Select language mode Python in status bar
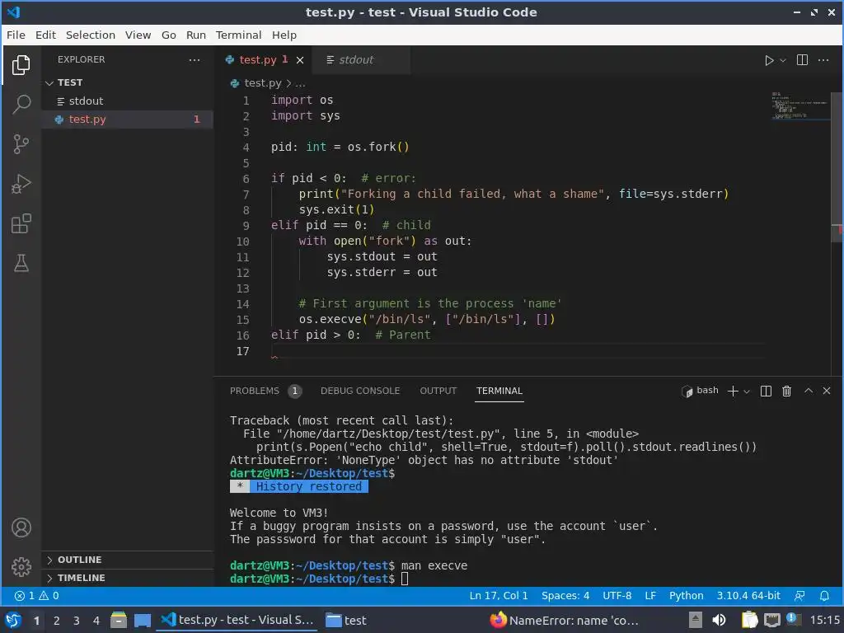Viewport: 844px width, 633px height. coord(686,596)
